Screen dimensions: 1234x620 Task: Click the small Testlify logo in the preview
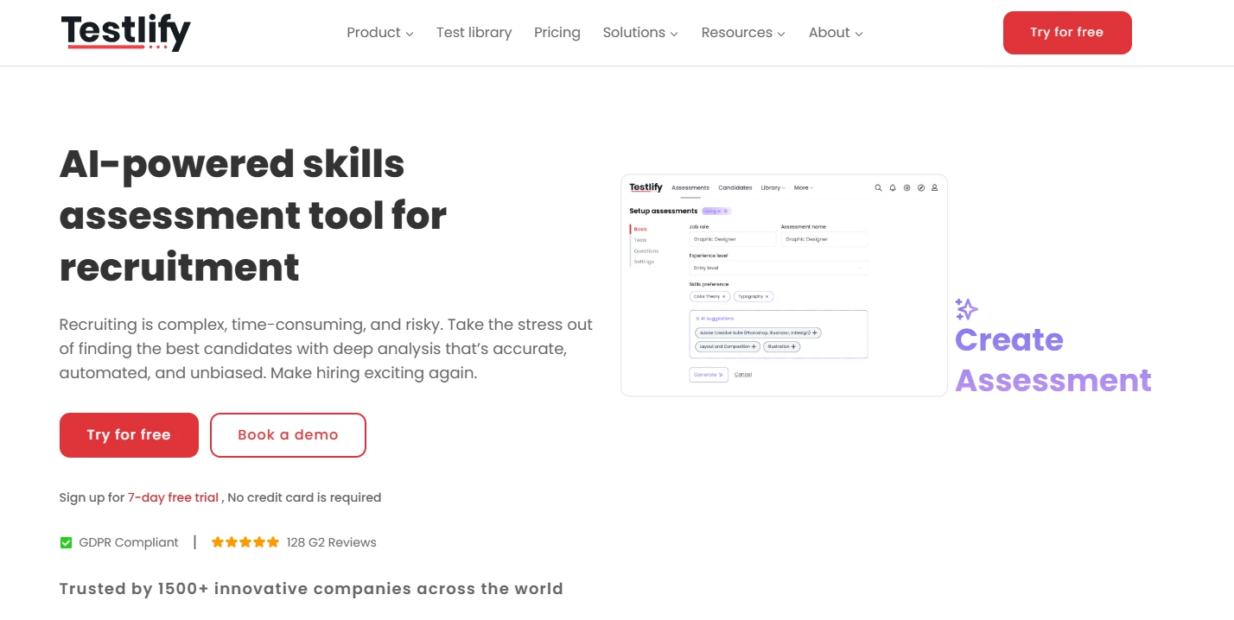[646, 187]
